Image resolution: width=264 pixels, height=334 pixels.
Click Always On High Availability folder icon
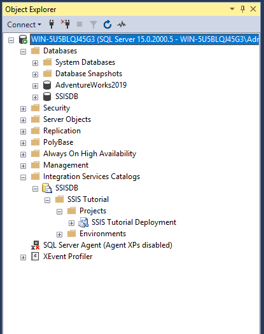coord(36,154)
